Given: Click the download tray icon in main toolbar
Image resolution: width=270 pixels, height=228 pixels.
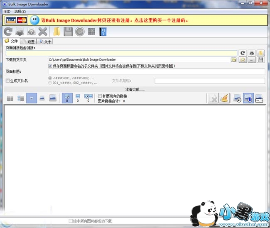Looking at the screenshot, I should pos(20,32).
